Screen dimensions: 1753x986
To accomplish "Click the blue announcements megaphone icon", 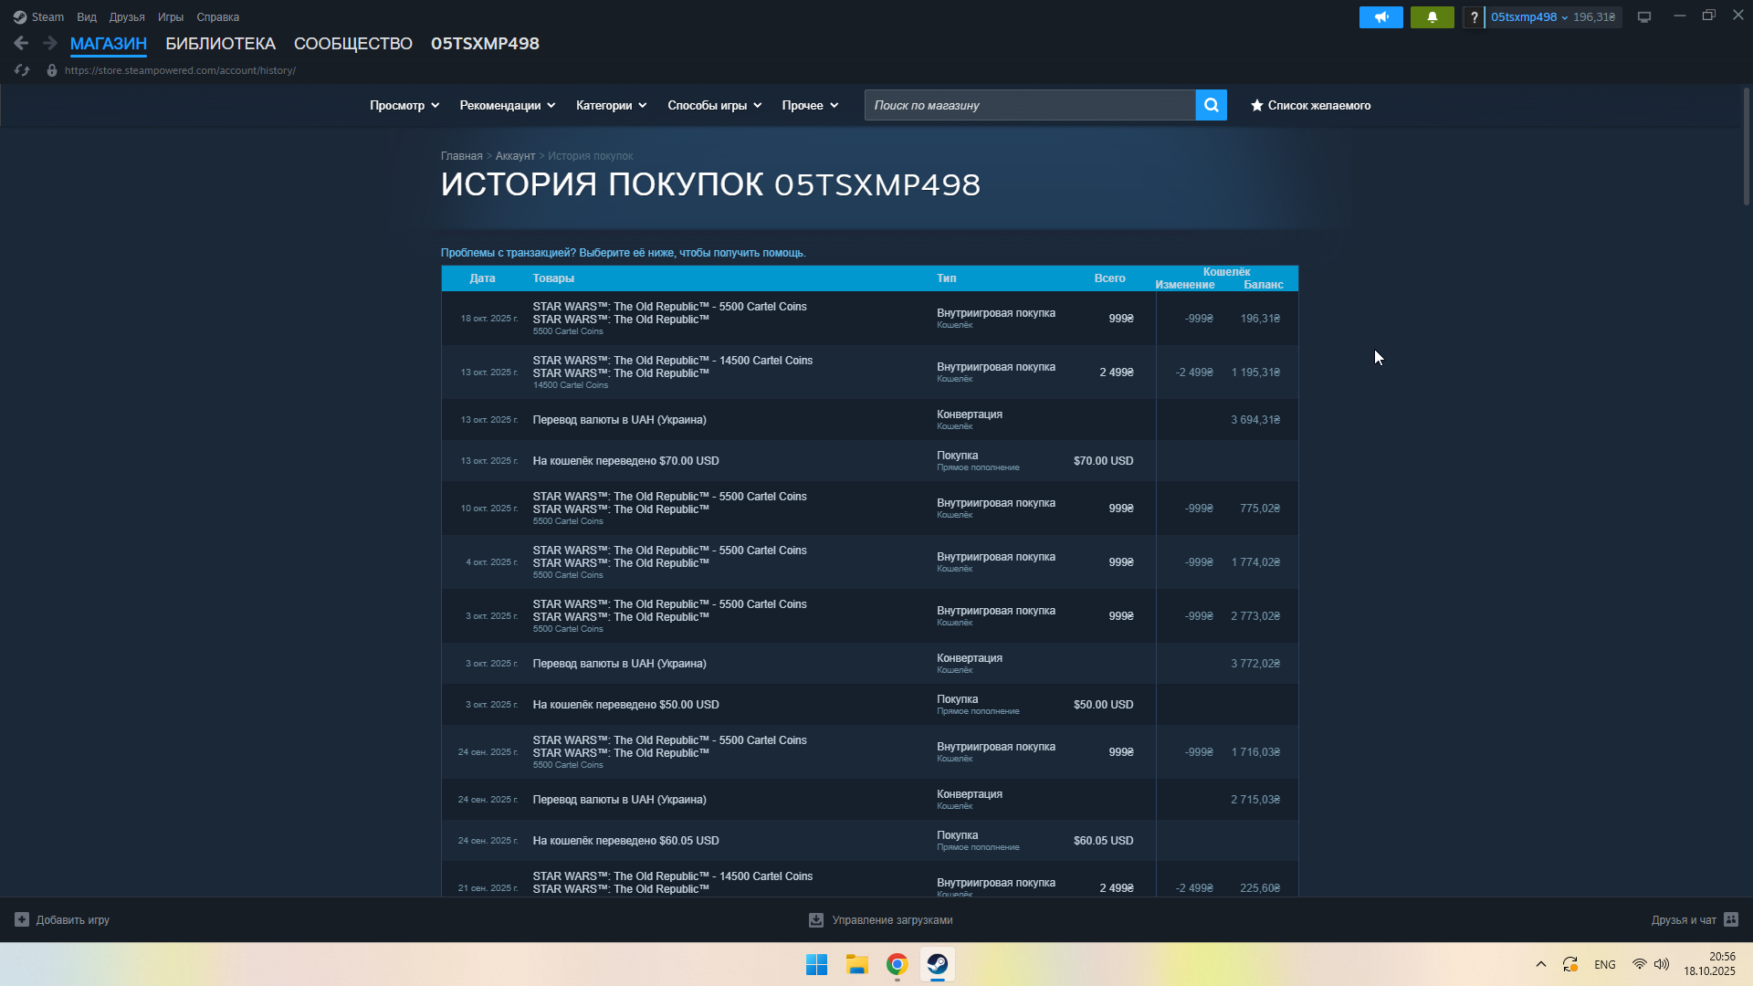I will coord(1380,17).
